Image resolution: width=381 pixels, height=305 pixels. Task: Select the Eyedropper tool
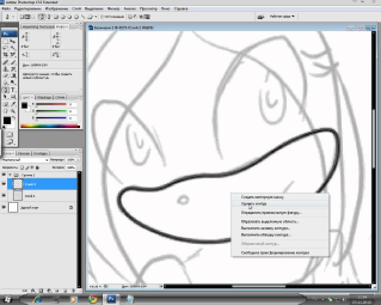(13, 104)
